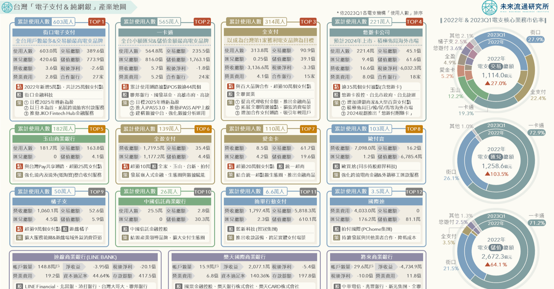554x289 pixels.
Task: Click the 未來流通研究所 logo icon
Action: (490, 8)
